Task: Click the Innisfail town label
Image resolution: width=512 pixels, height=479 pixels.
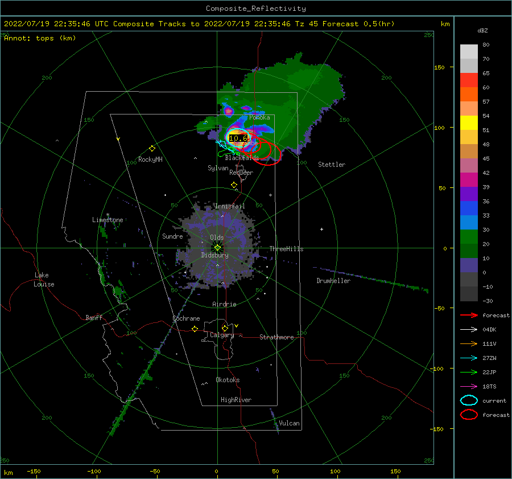Action: 230,206
